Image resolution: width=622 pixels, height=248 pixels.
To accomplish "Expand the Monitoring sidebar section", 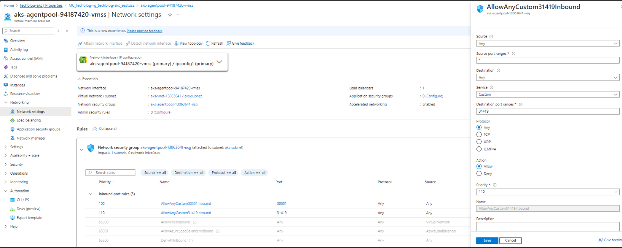I will (6, 182).
